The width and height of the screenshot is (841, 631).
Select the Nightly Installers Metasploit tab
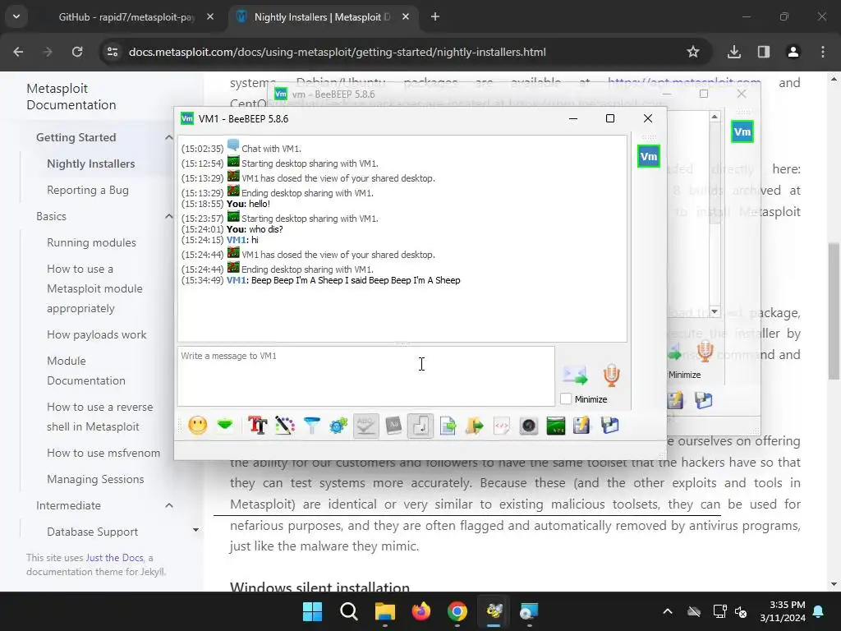322,17
